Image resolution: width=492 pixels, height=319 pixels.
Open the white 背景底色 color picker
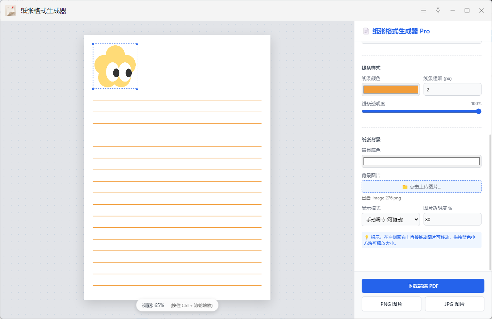point(421,161)
